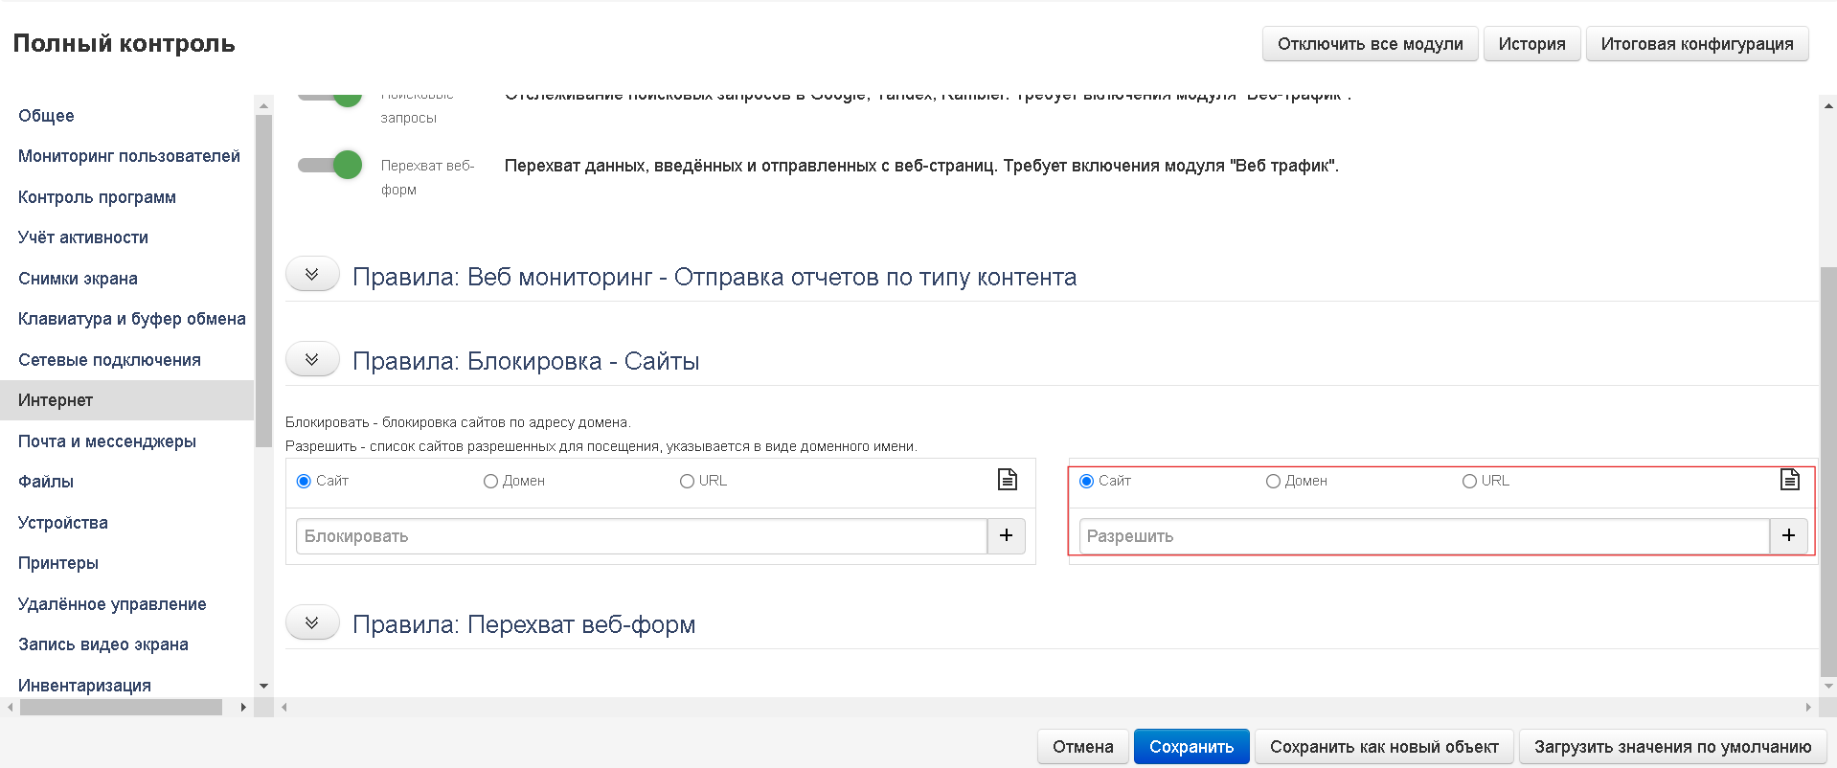Viewport: 1837px width, 768px height.
Task: Click Загрузить значения по умолчанию
Action: pyautogui.click(x=1672, y=747)
